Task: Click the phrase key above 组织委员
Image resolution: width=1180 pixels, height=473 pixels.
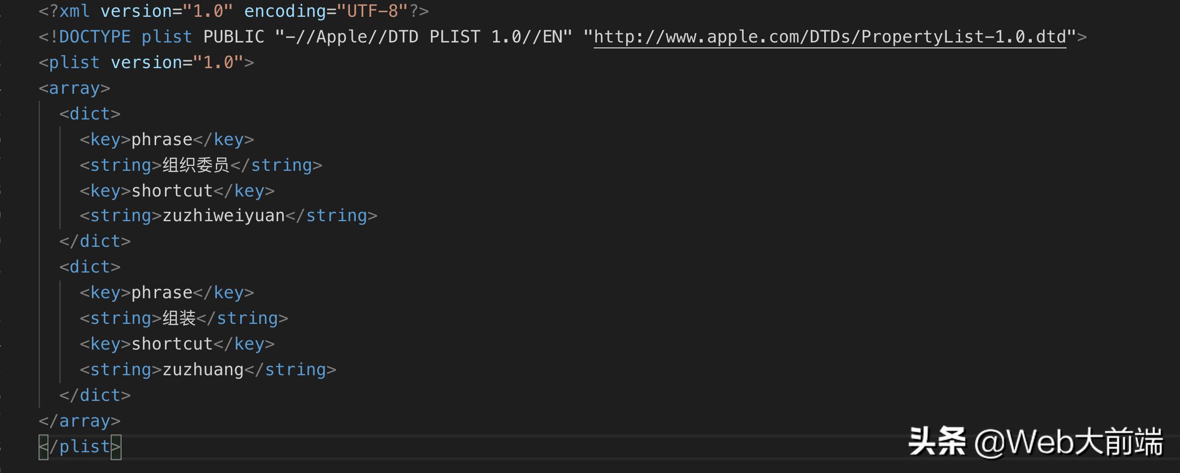Action: [162, 140]
